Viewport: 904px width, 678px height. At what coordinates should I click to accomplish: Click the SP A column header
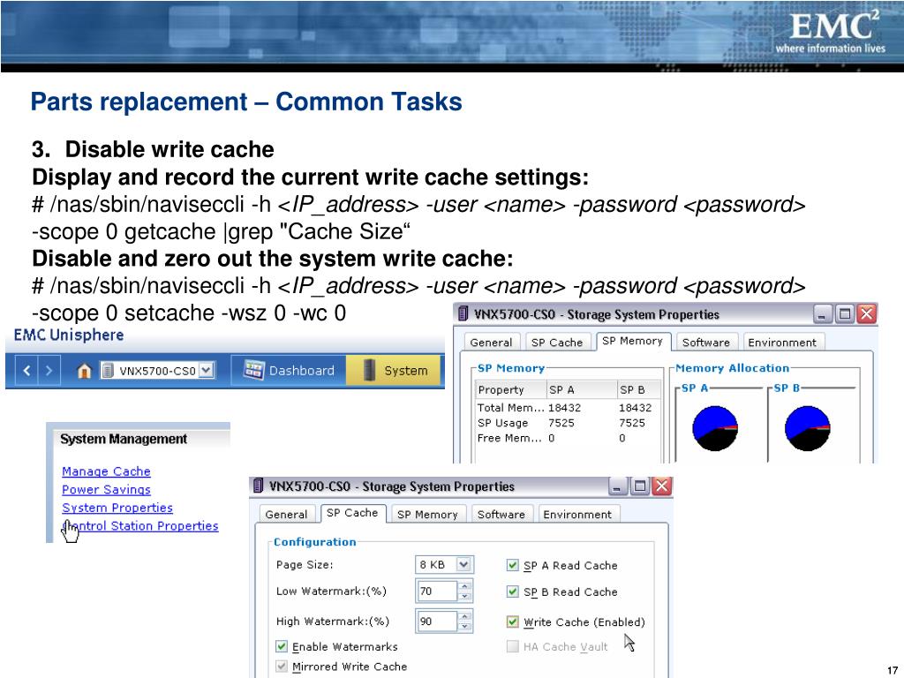click(581, 389)
